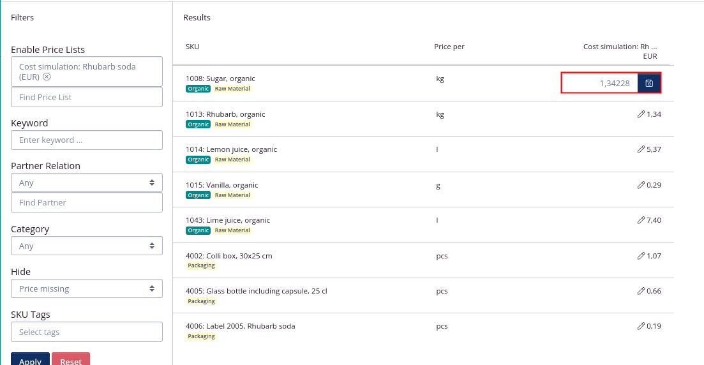Click the Find Partner input field
The image size is (704, 365).
tap(87, 202)
